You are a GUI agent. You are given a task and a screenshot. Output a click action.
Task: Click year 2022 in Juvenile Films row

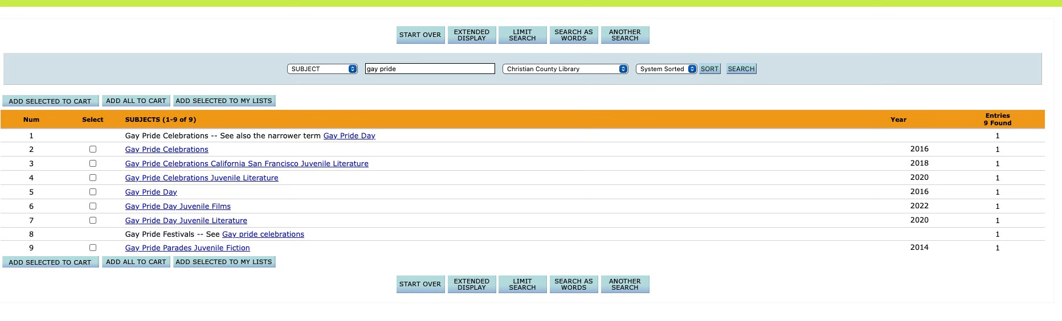tap(919, 206)
